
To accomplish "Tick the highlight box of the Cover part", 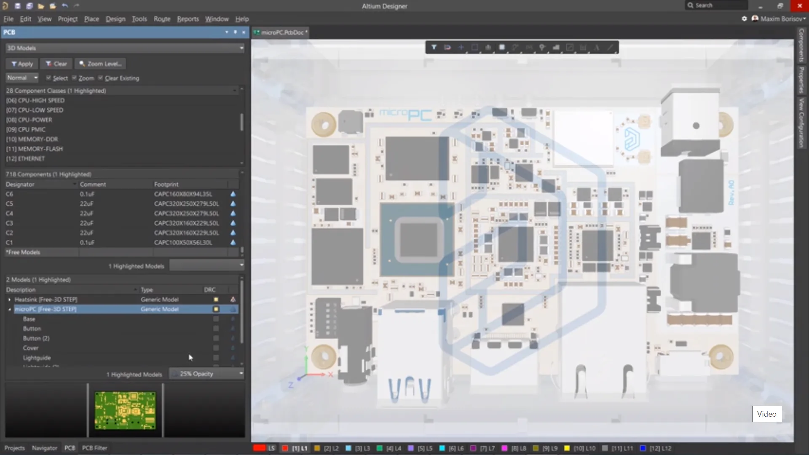I will 216,348.
